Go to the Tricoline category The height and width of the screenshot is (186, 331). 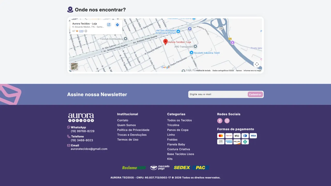173,125
